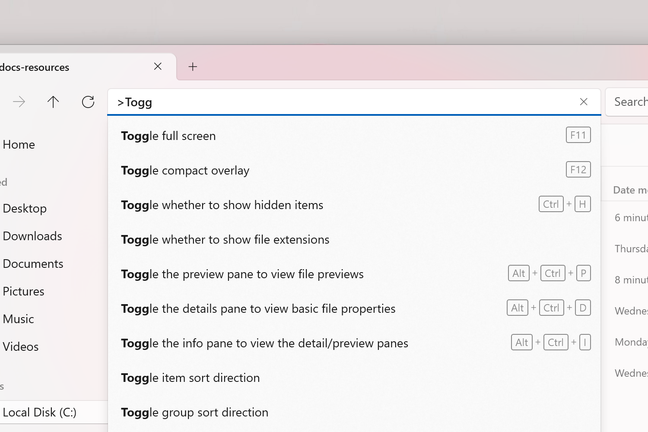Viewport: 648px width, 432px height.
Task: Toggle whether to show file extensions
Action: coord(225,240)
